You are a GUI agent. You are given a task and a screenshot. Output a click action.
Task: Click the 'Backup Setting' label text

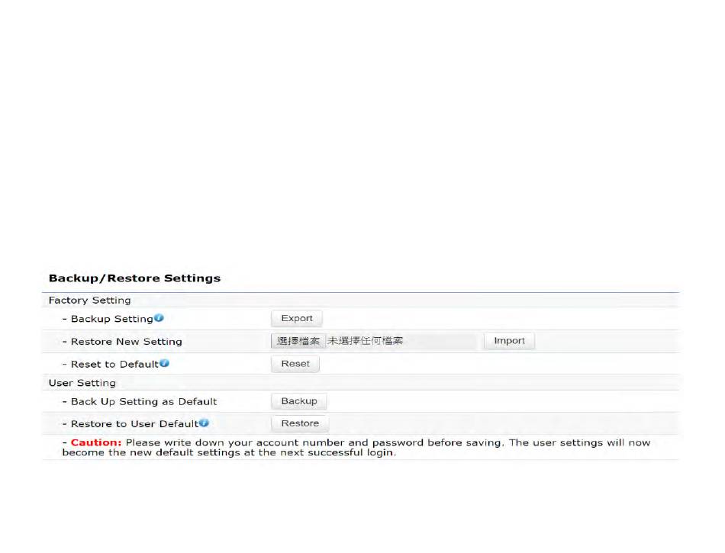tap(112, 319)
